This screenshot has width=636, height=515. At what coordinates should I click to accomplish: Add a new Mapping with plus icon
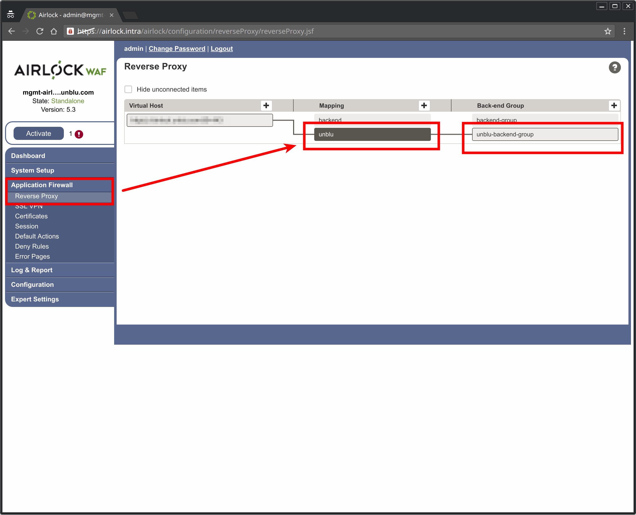click(x=424, y=106)
